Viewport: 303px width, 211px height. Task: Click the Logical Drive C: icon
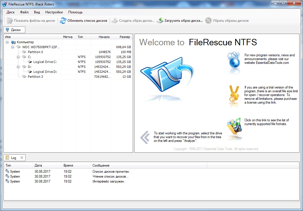30,62
